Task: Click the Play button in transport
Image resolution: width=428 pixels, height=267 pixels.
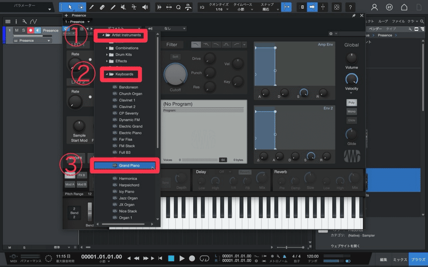Action: (182, 258)
